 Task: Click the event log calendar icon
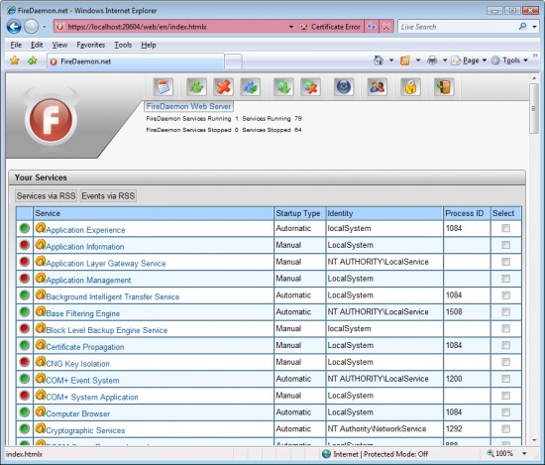coord(163,87)
